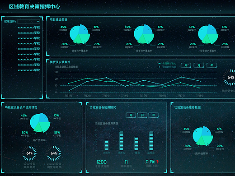Select 周 in the 供货及安装数据 panel
235x176 pixels.
click(x=186, y=65)
